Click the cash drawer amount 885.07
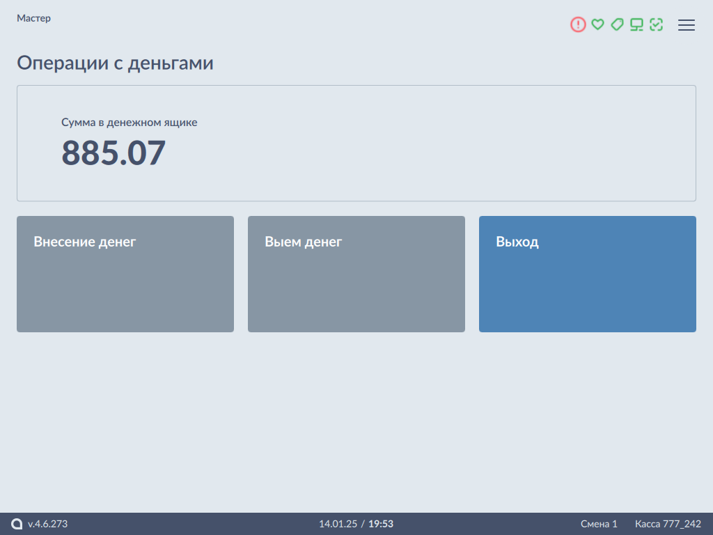The width and height of the screenshot is (713, 535). pyautogui.click(x=113, y=153)
